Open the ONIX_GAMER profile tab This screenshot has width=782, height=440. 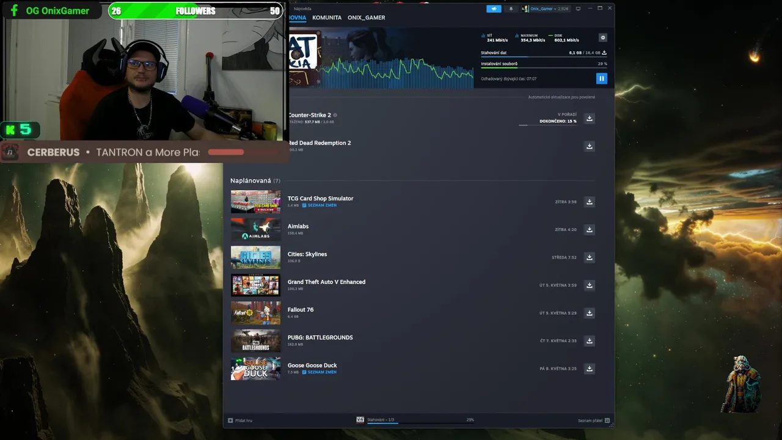[367, 18]
